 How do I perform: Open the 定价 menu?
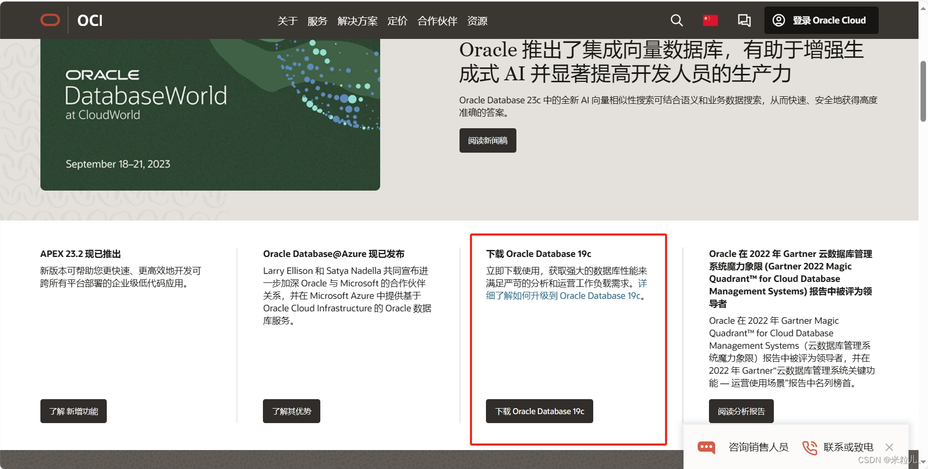click(x=397, y=21)
